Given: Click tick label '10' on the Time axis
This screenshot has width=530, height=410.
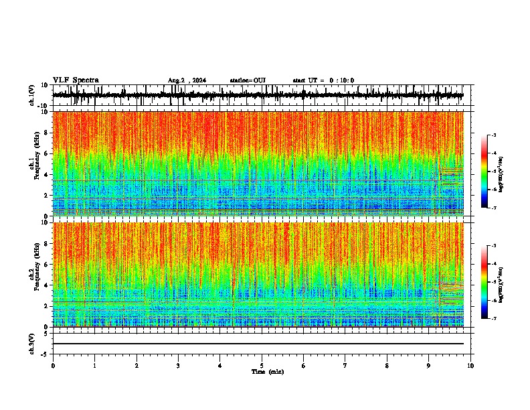Looking at the screenshot, I should coord(470,366).
